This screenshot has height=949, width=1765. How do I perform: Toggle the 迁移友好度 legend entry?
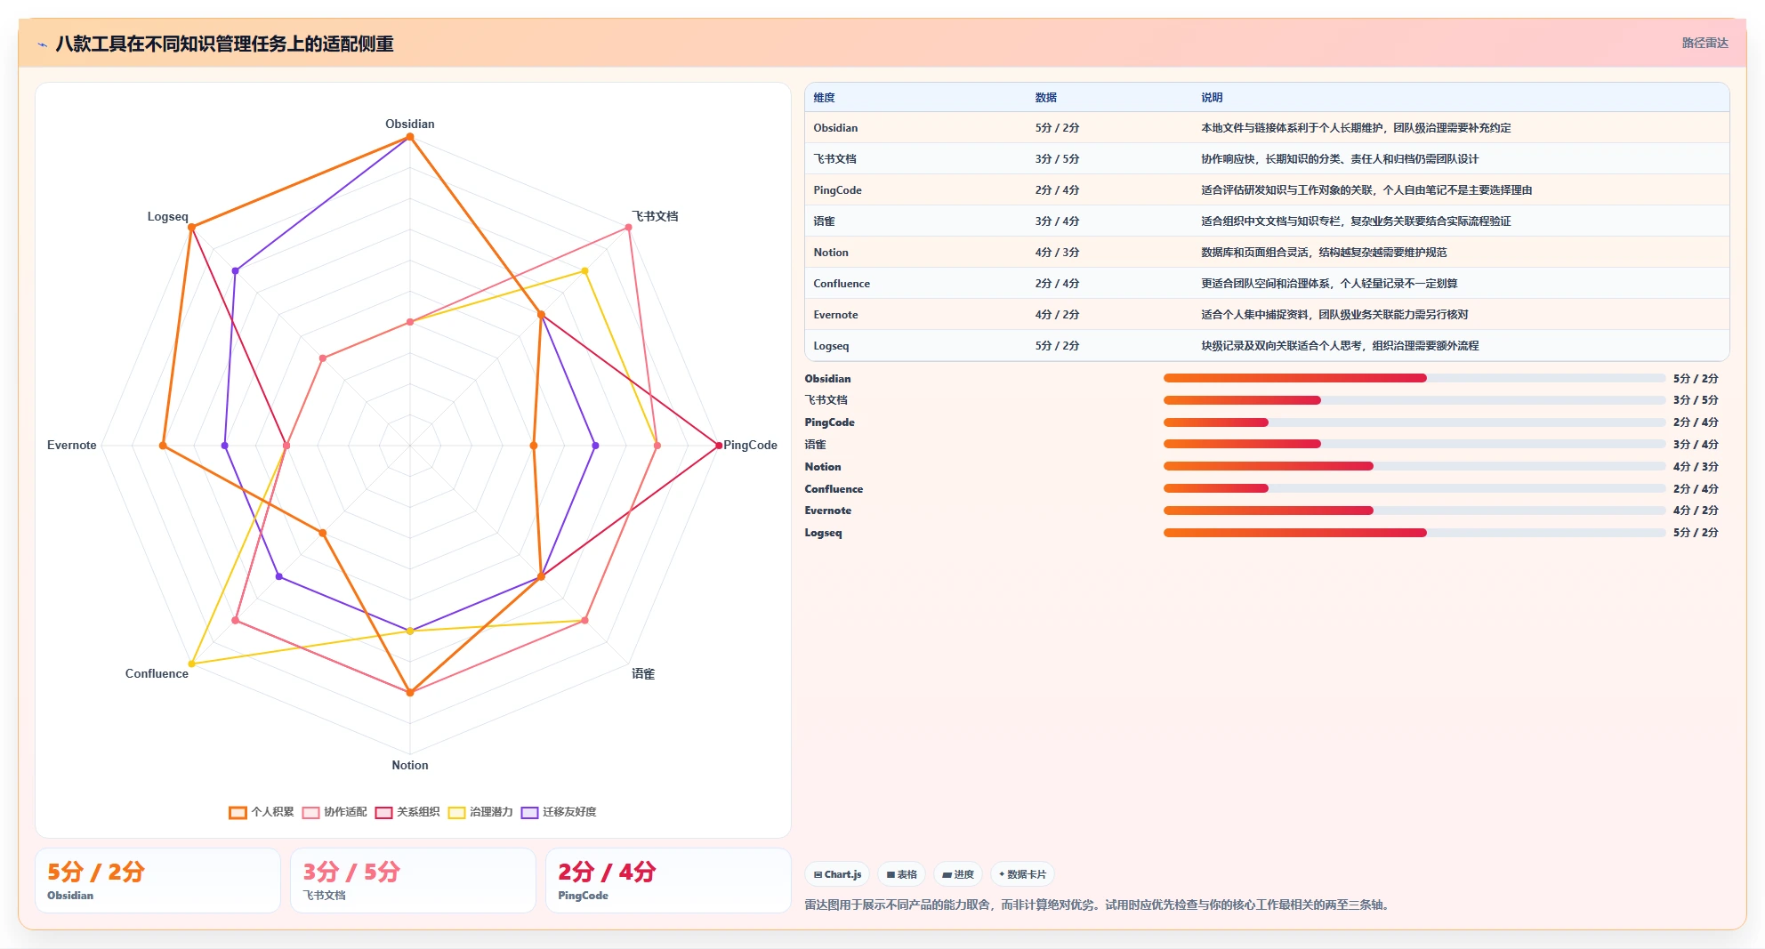[559, 812]
